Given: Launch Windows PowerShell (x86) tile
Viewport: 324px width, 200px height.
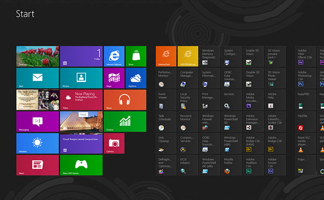Looking at the screenshot, I should click(x=232, y=144).
